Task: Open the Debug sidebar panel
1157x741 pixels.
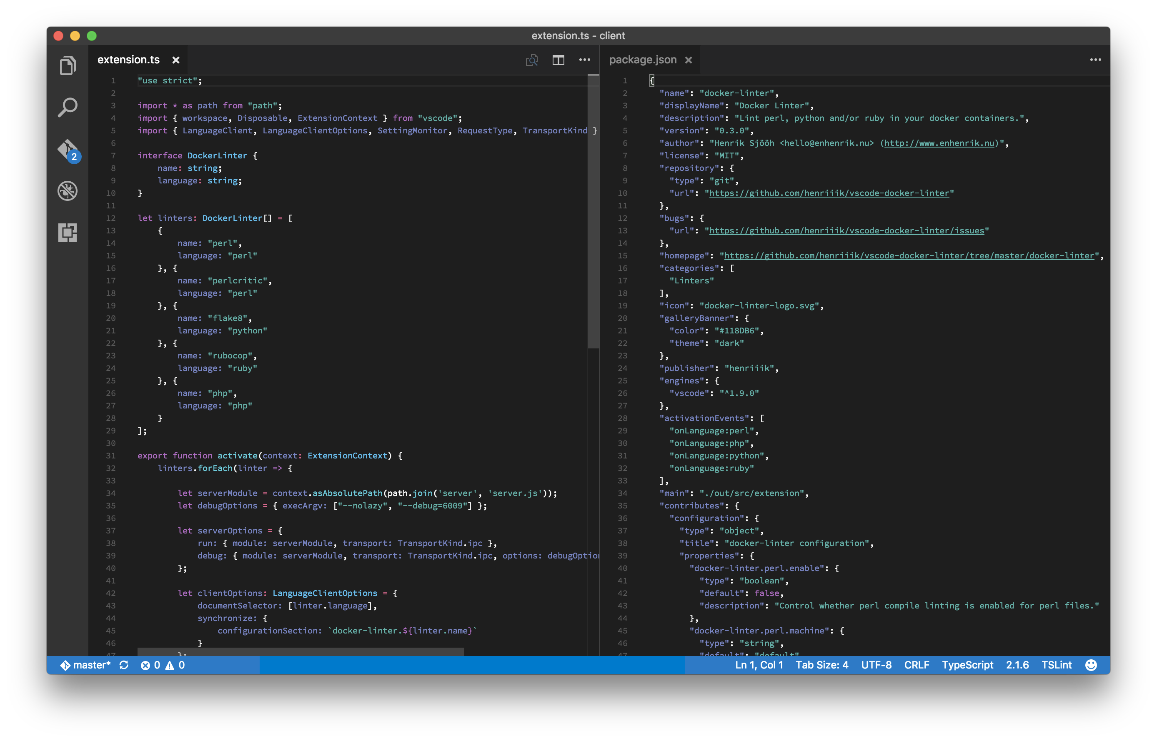Action: coord(68,191)
